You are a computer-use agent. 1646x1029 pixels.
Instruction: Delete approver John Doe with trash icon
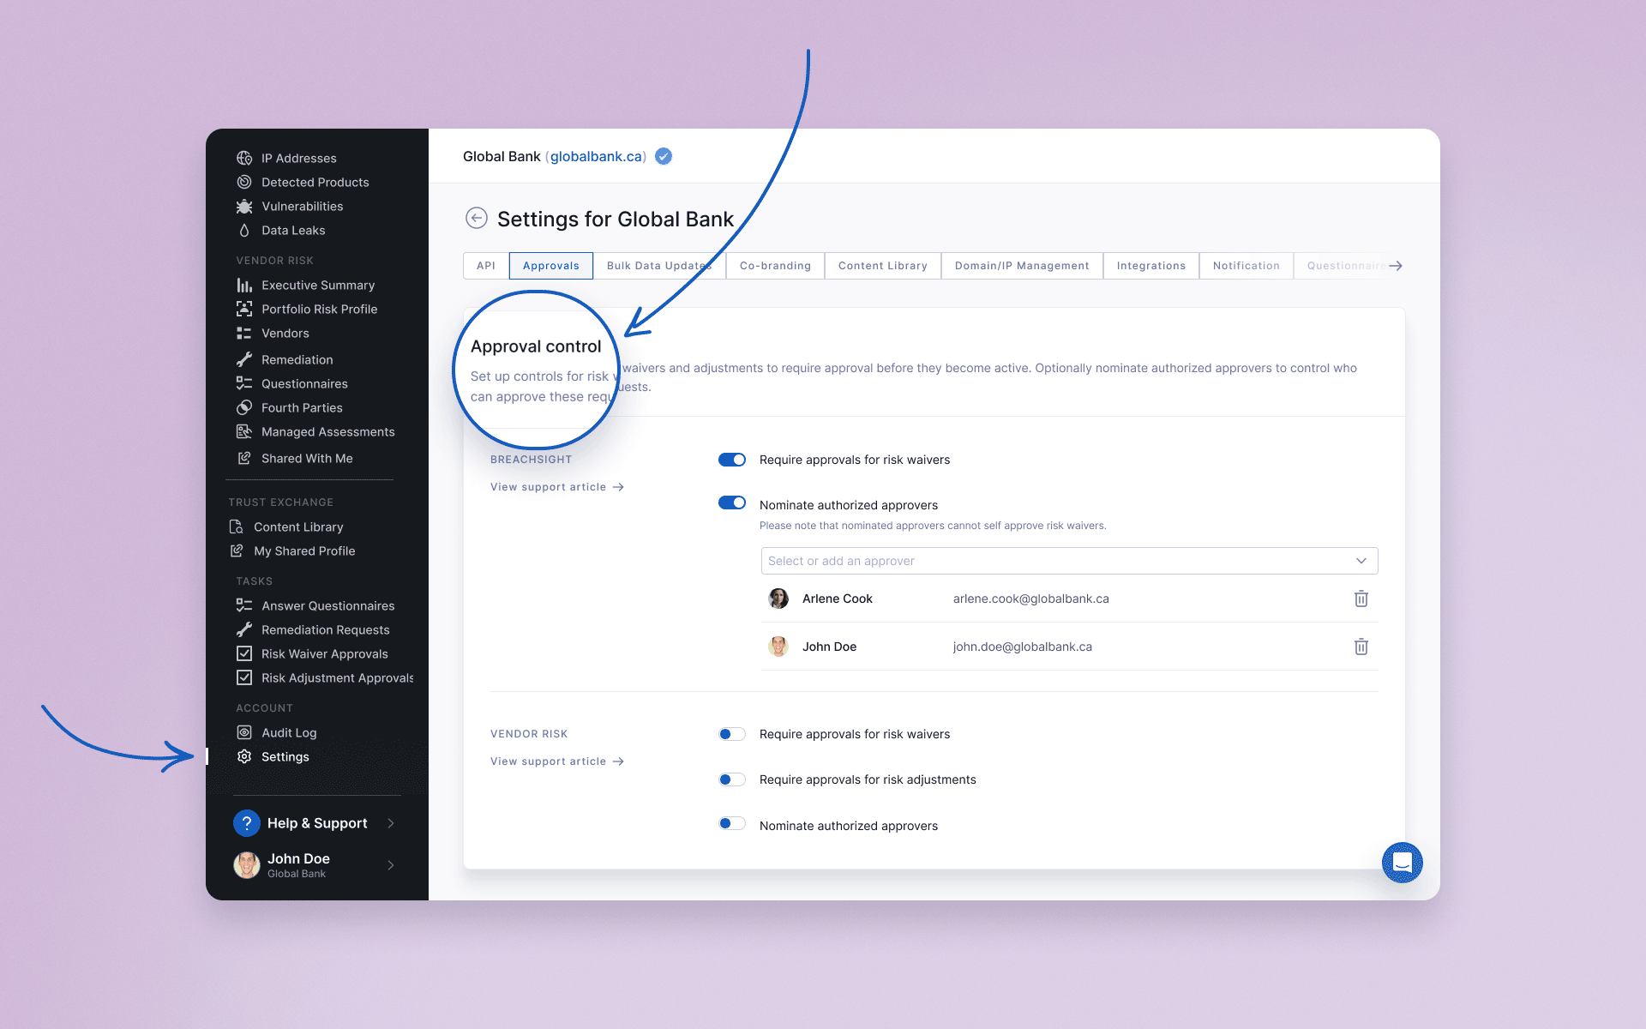1361,647
